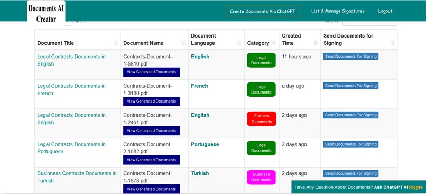Sort by Document Title column
Screen dimensions: 426x194
click(x=77, y=40)
